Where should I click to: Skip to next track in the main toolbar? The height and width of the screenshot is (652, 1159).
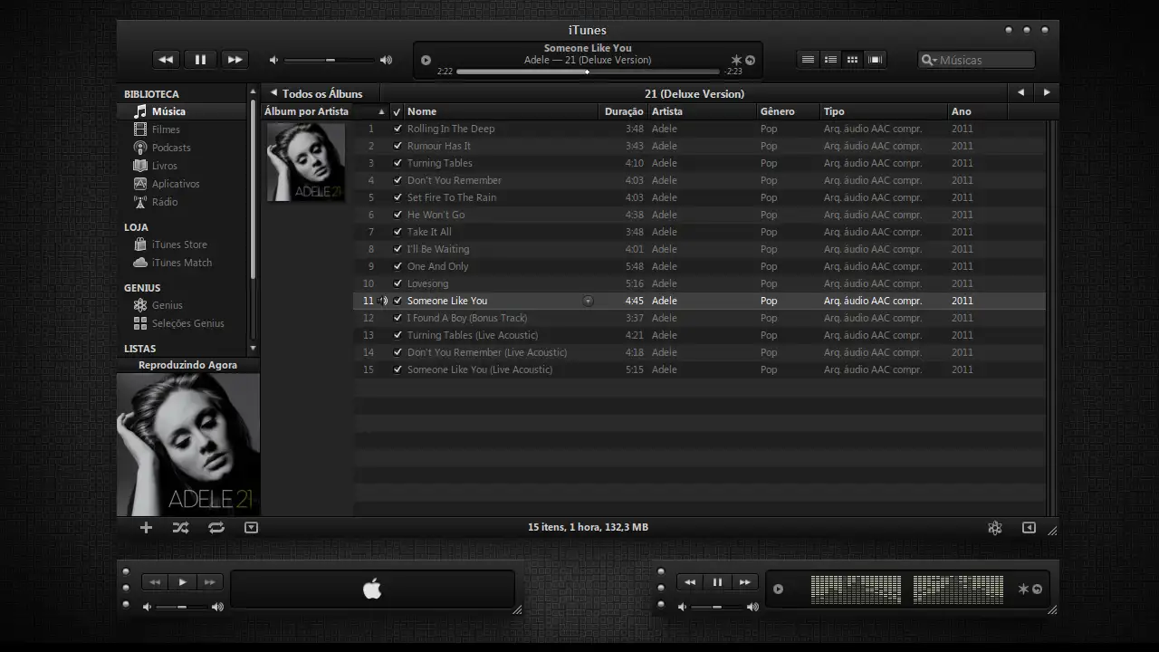[x=235, y=60]
